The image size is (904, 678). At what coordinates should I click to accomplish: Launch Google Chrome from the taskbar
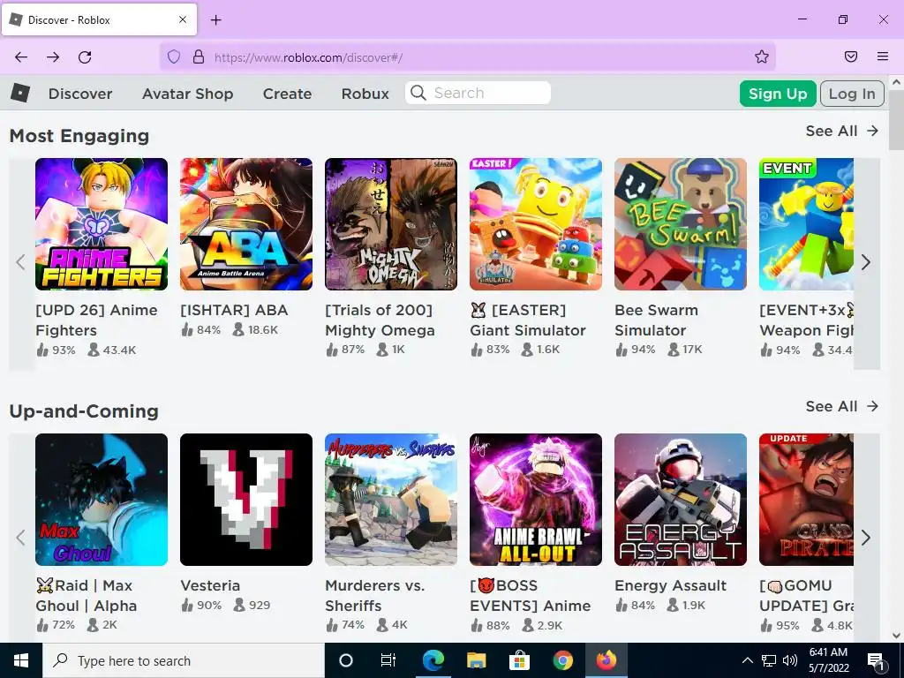point(562,660)
